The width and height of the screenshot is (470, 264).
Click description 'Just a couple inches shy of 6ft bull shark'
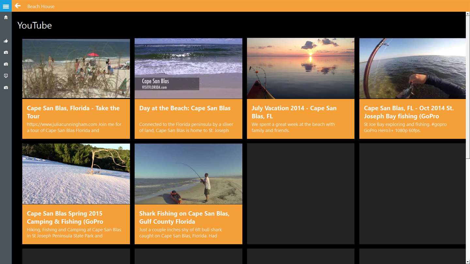[x=180, y=233]
